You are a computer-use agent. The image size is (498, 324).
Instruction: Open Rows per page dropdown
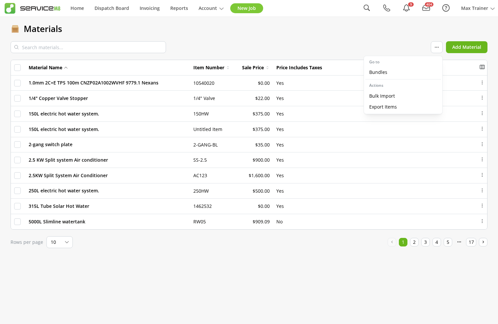tap(60, 242)
